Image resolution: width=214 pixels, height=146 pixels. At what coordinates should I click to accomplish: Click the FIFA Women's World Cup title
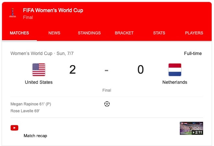coord(53,10)
